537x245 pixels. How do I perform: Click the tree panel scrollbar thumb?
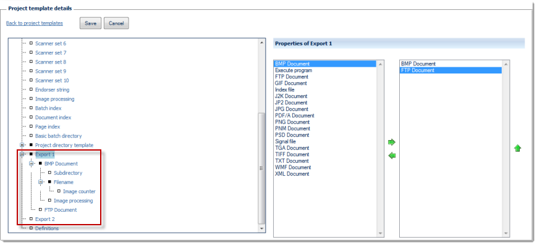tap(261, 168)
